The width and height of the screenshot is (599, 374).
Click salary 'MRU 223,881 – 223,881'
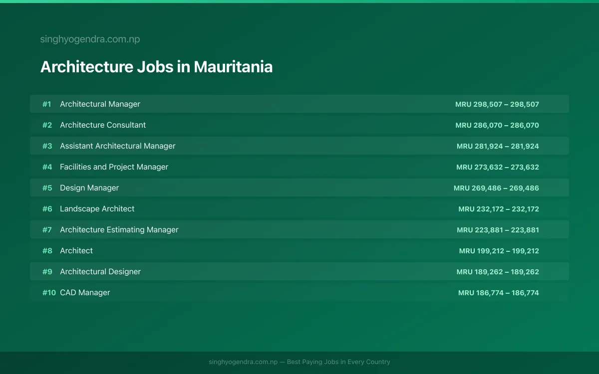498,230
